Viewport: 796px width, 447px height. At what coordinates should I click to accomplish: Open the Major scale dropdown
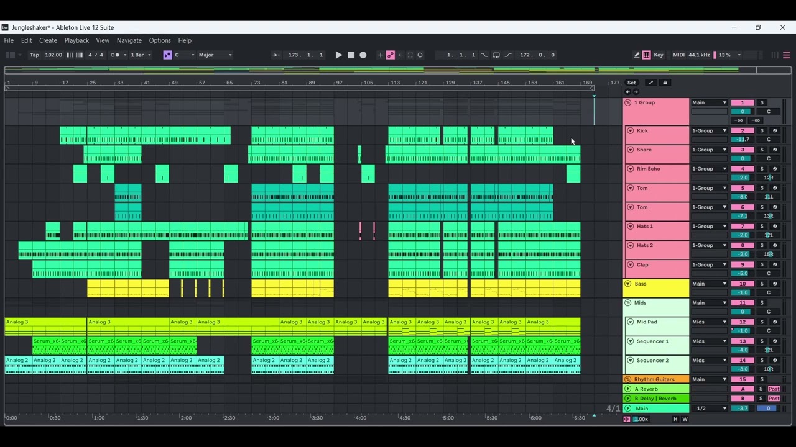tap(215, 55)
